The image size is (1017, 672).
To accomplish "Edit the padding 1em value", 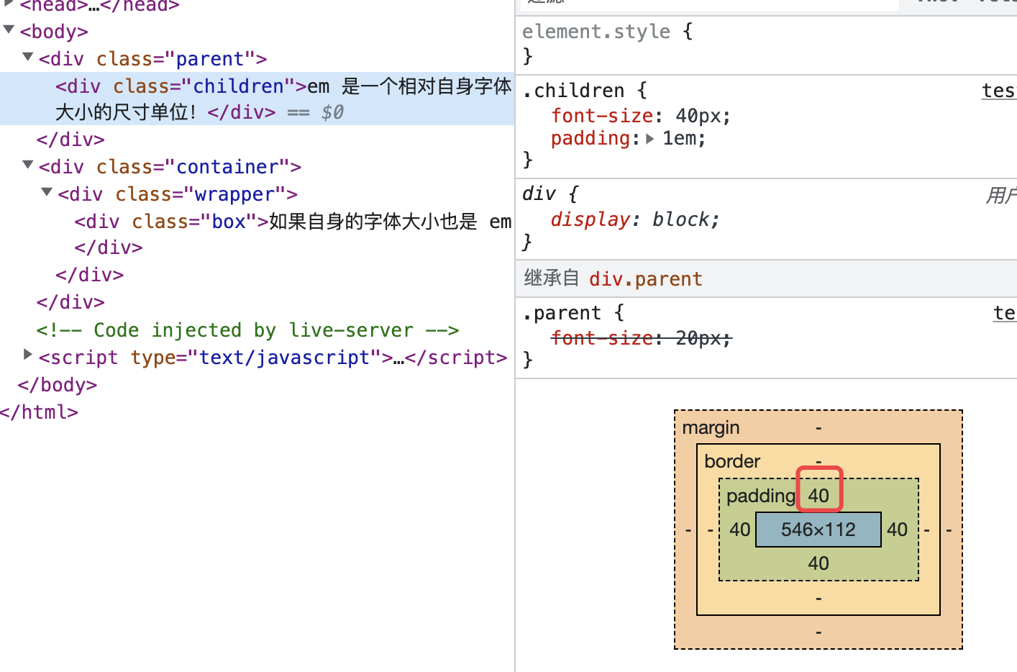I will (680, 138).
